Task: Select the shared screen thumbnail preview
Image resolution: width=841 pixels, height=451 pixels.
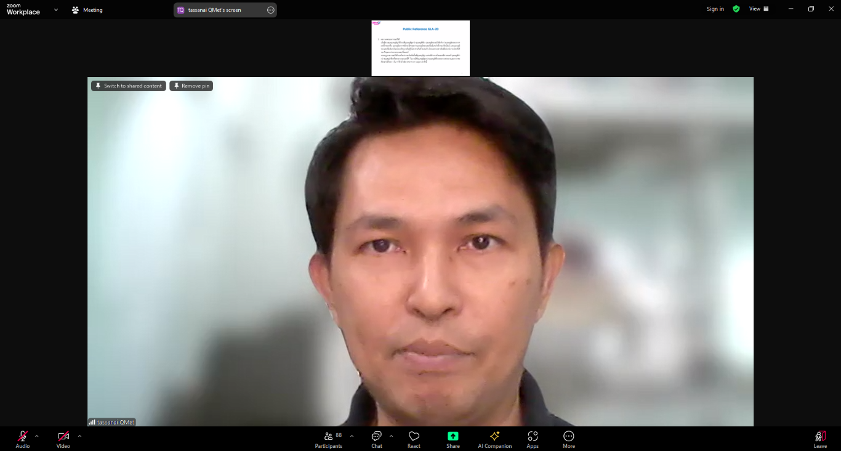Action: click(420, 48)
